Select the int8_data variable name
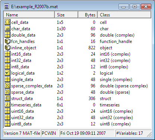 click(20, 67)
